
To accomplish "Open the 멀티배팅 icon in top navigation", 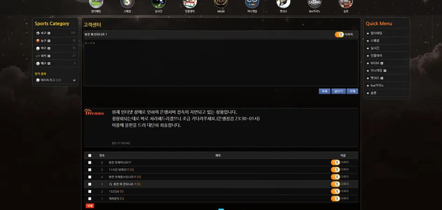I will coord(96,3).
